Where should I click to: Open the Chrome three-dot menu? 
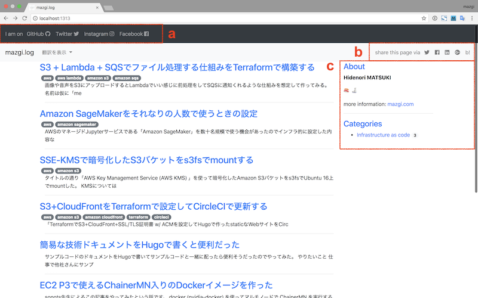pos(472,18)
